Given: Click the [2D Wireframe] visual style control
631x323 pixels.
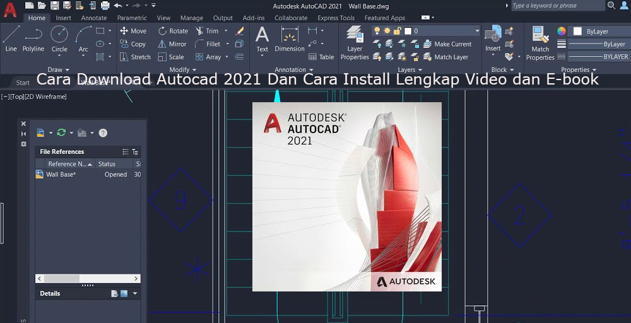Looking at the screenshot, I should pos(46,97).
